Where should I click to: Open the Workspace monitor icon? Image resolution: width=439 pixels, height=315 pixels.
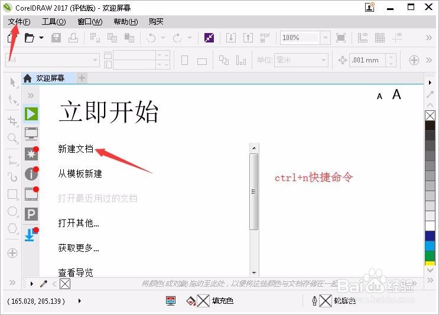pyautogui.click(x=31, y=134)
